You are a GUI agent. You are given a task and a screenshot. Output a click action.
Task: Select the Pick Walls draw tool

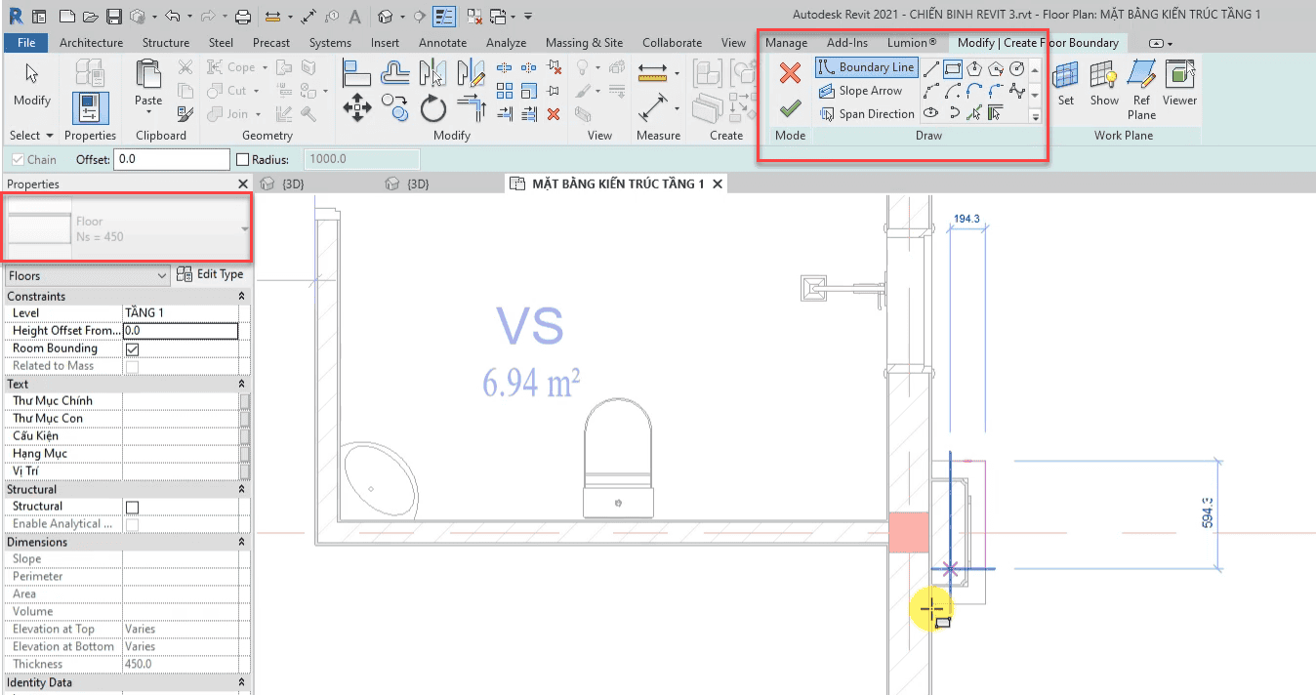tap(996, 113)
